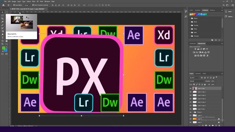
Task: Expand the Pinks gradient folder
Action: [x=190, y=29]
